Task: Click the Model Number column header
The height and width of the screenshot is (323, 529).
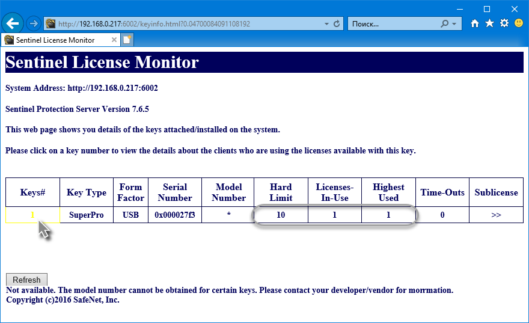Action: (229, 192)
